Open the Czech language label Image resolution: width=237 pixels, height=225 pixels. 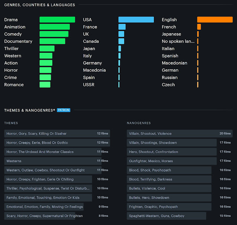(x=168, y=85)
